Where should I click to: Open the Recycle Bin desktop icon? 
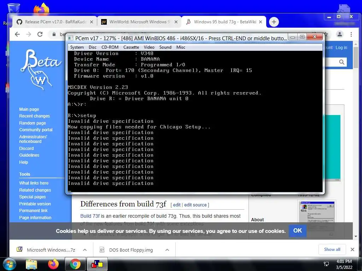(13, 8)
